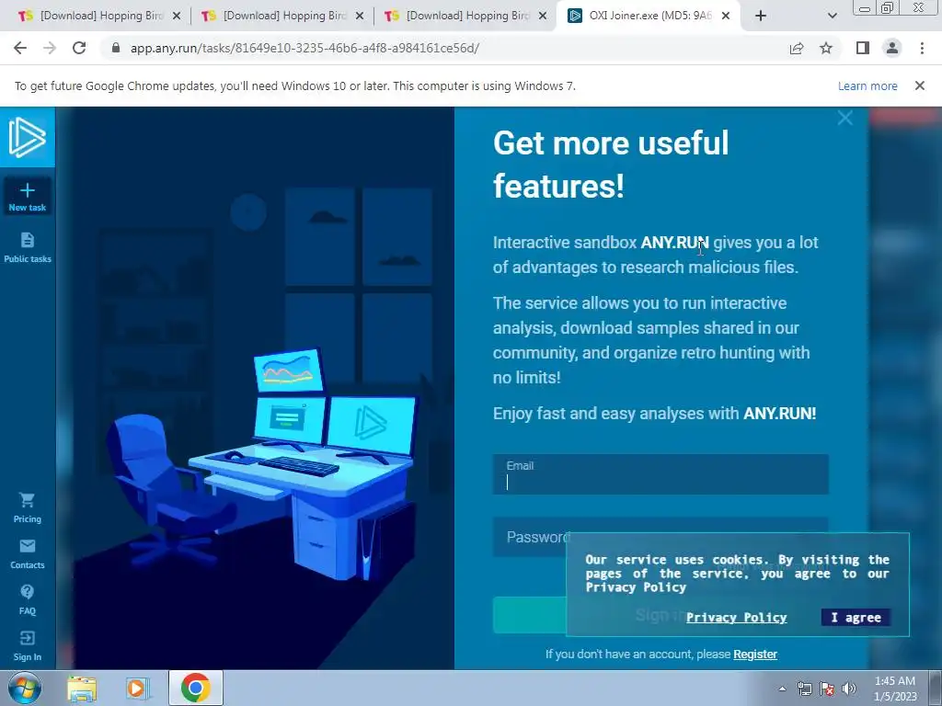The image size is (942, 706).
Task: Open the Windows Start menu
Action: (x=25, y=688)
